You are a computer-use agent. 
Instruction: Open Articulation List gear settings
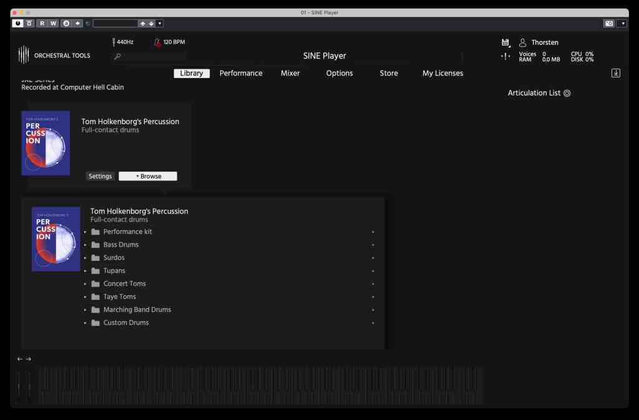click(567, 93)
